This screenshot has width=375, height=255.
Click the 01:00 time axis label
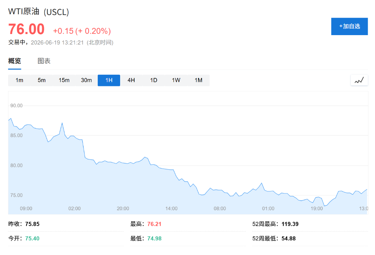268,209
